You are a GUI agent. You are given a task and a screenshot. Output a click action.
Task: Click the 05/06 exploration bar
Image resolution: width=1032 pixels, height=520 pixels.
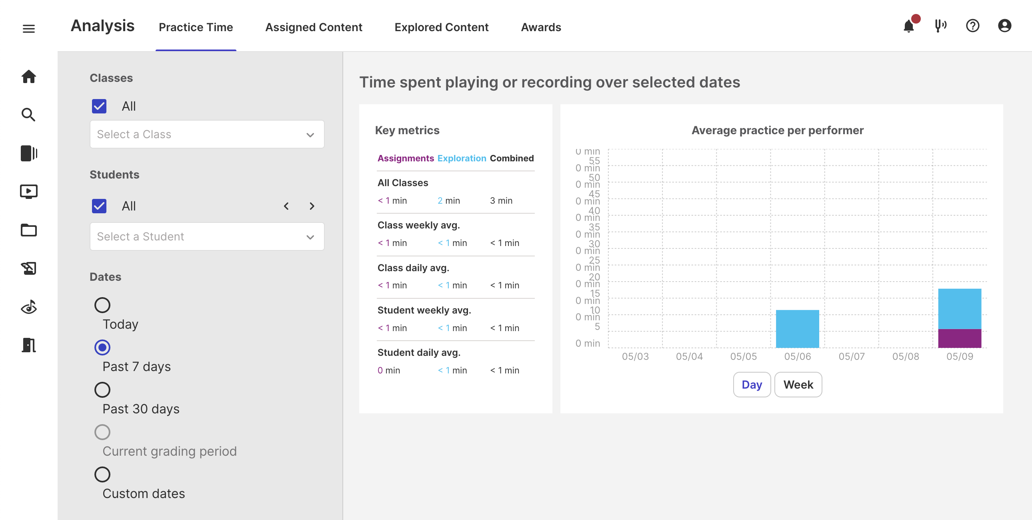(x=797, y=329)
